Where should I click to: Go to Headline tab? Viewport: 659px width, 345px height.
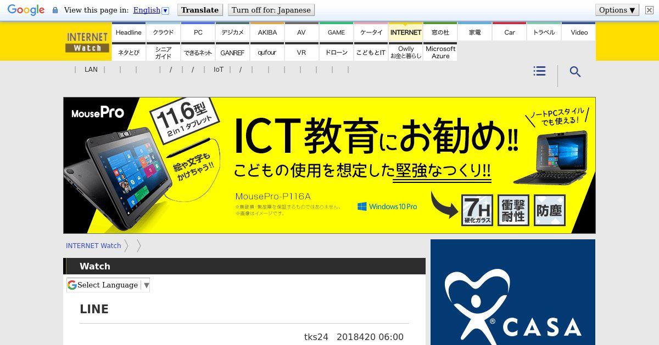[129, 32]
